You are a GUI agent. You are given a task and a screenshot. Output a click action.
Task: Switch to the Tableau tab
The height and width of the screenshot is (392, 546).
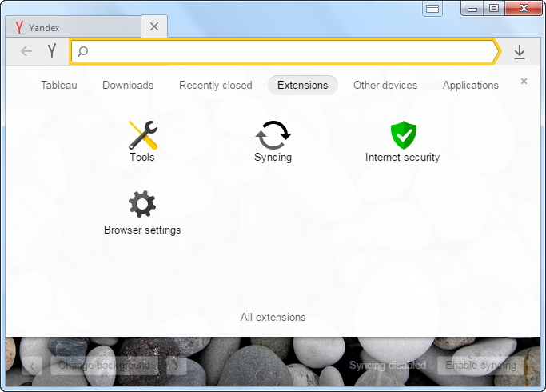[59, 85]
